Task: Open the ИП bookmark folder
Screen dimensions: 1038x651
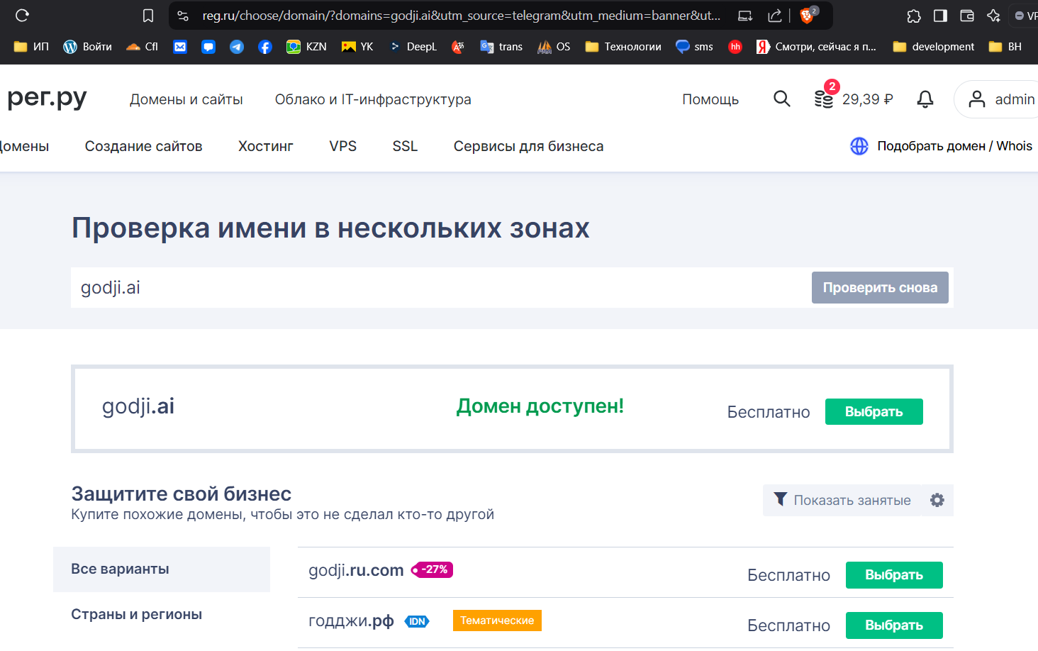Action: 31,47
